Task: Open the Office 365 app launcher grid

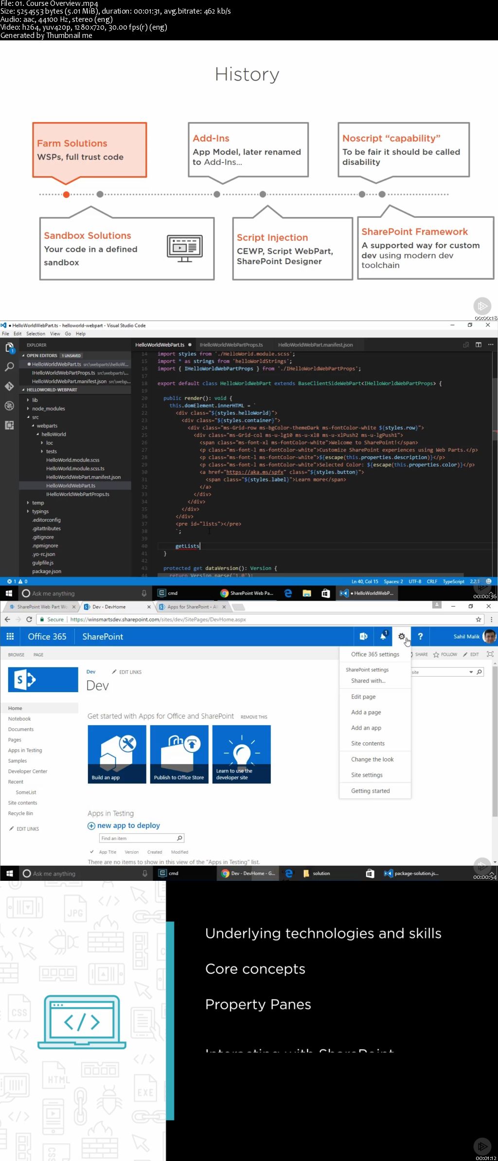Action: pyautogui.click(x=10, y=636)
